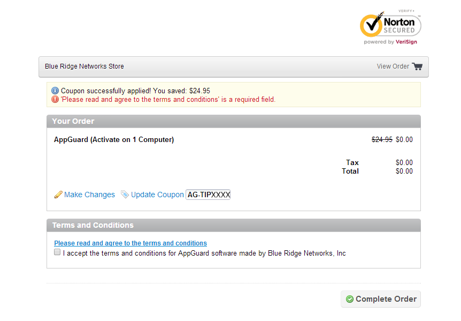Open the shopping cart icon

coord(417,66)
